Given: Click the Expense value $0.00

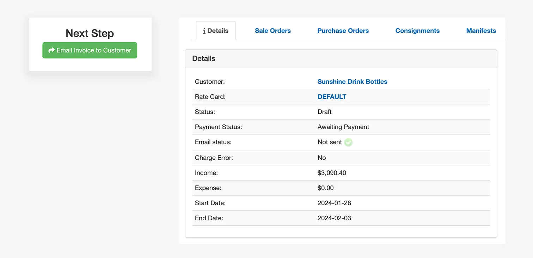Looking at the screenshot, I should 326,188.
